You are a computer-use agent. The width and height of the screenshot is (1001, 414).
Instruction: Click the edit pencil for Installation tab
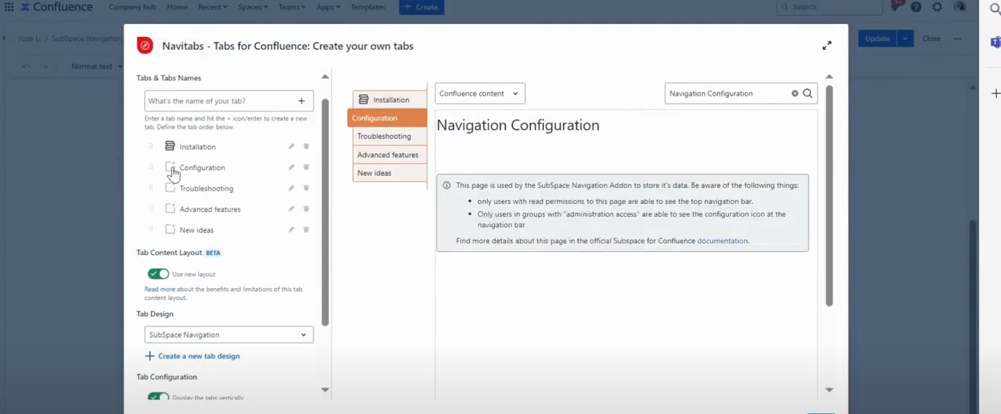click(291, 147)
